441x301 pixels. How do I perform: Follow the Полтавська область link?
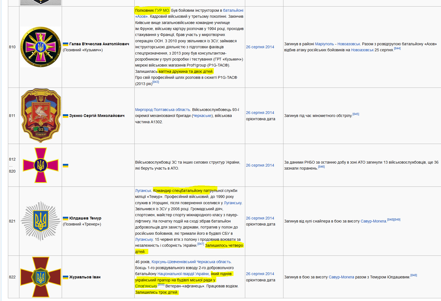coord(172,110)
